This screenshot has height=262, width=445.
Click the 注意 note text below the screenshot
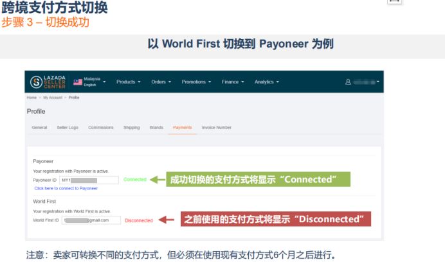point(181,255)
